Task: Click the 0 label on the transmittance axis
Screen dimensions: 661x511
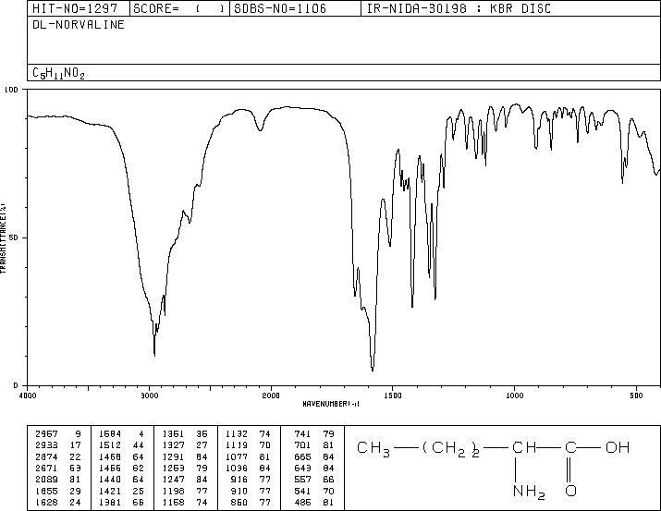Action: [x=16, y=385]
